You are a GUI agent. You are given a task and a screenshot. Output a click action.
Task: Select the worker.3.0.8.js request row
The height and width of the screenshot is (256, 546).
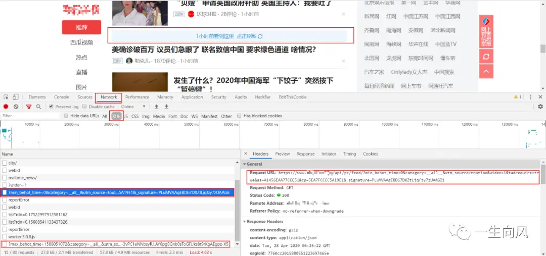(x=118, y=236)
